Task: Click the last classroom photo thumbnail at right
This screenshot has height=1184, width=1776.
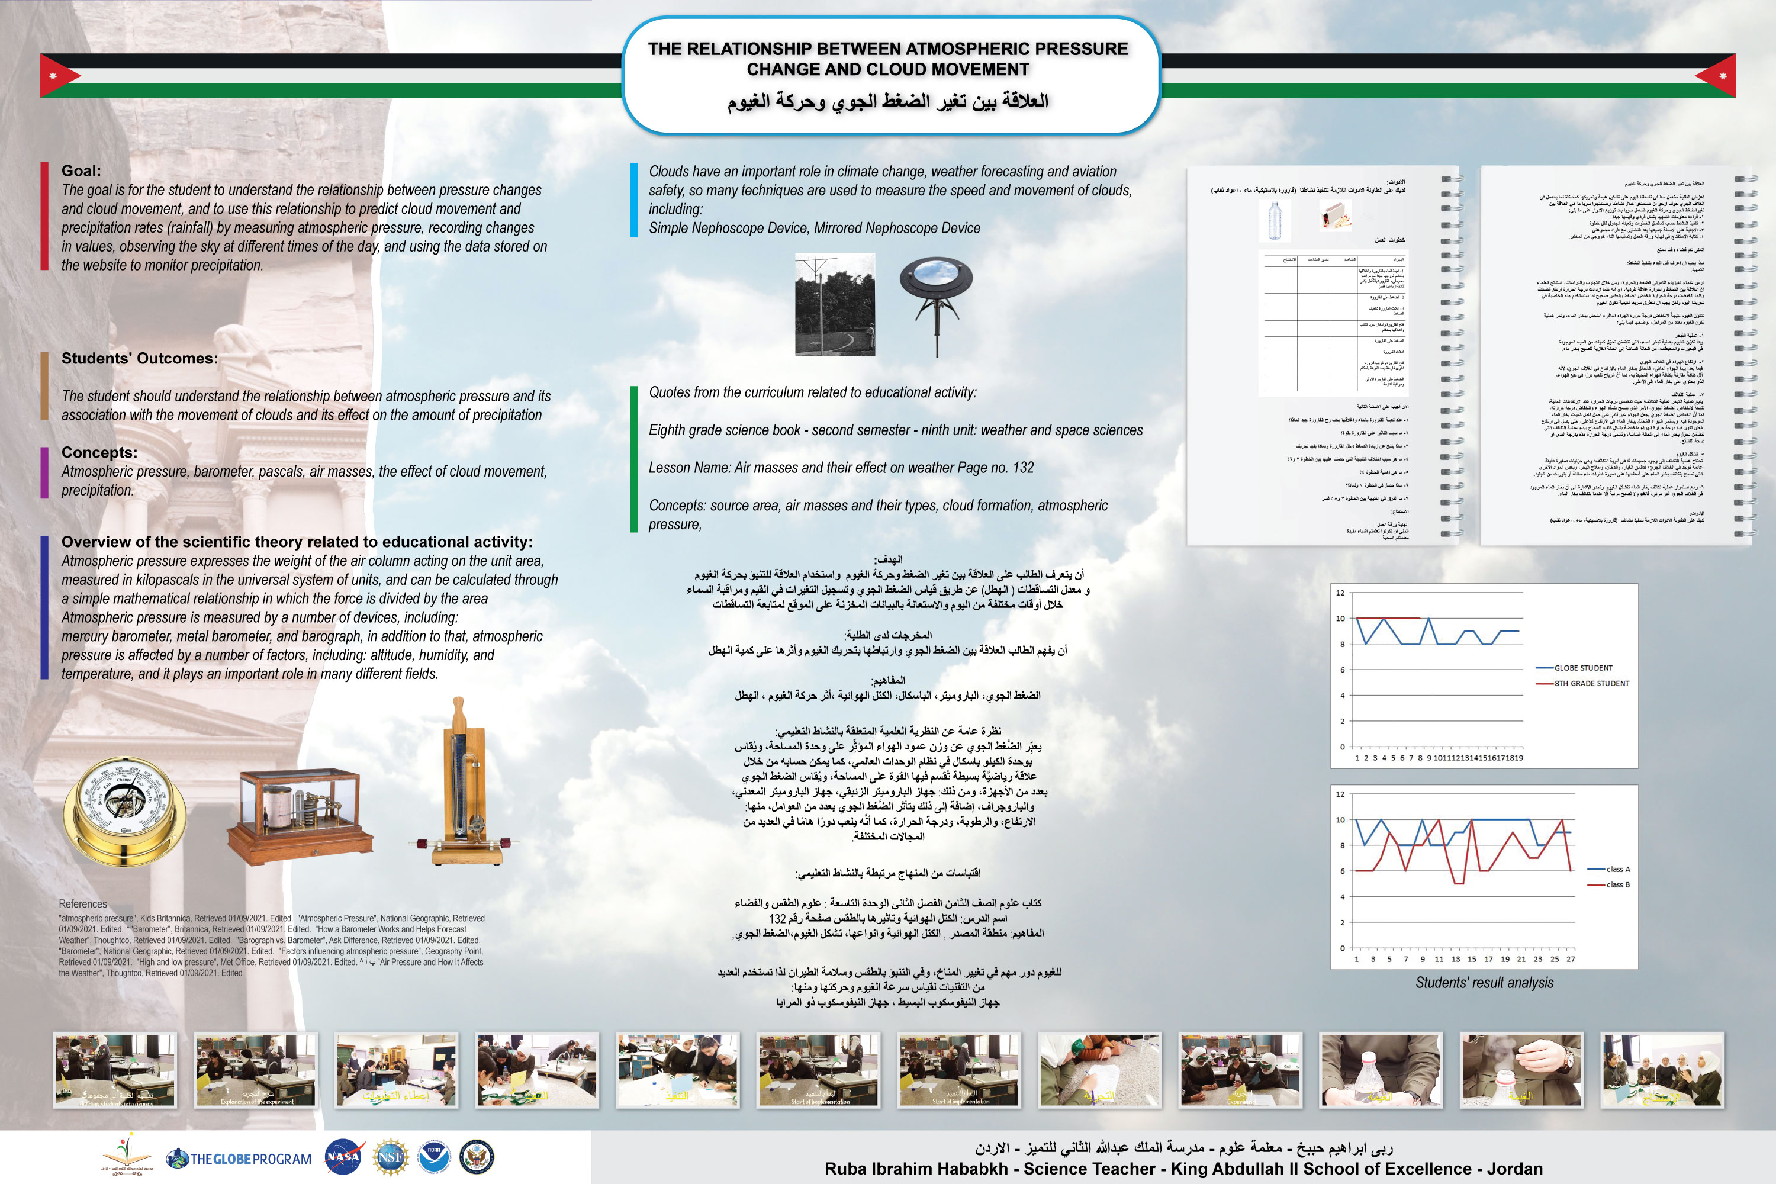Action: tap(1662, 1070)
